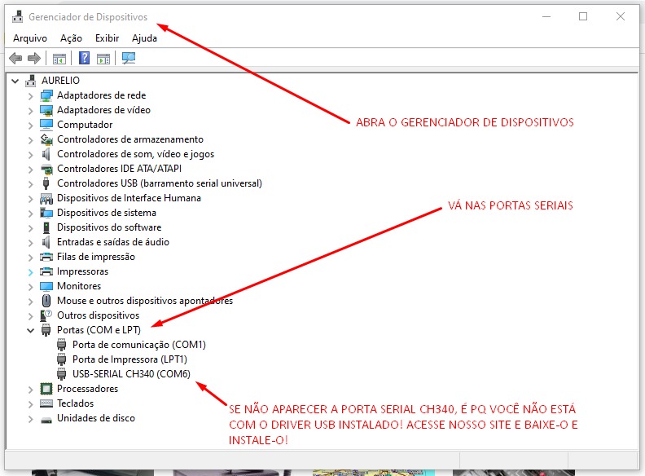The height and width of the screenshot is (476, 645).
Task: Open the Exibir menu
Action: [107, 38]
